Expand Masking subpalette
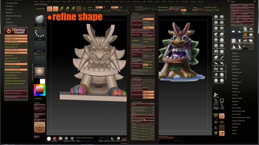This screenshot has width=259, height=145. [x=235, y=85]
